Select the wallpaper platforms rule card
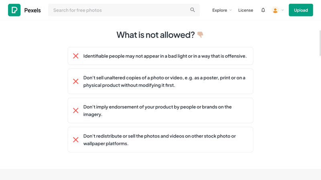Screen dimensions: 321x180 tap(160, 140)
